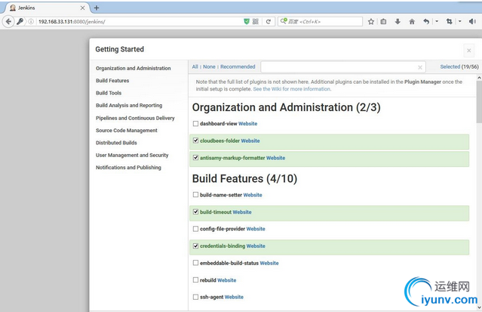
Task: Click the undo arrow toolbar icon
Action: click(426, 22)
